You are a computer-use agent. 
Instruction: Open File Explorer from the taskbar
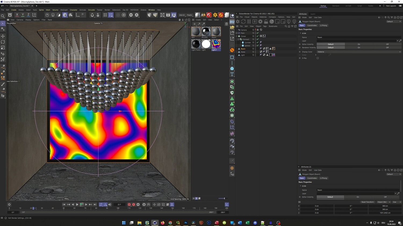pos(139,223)
